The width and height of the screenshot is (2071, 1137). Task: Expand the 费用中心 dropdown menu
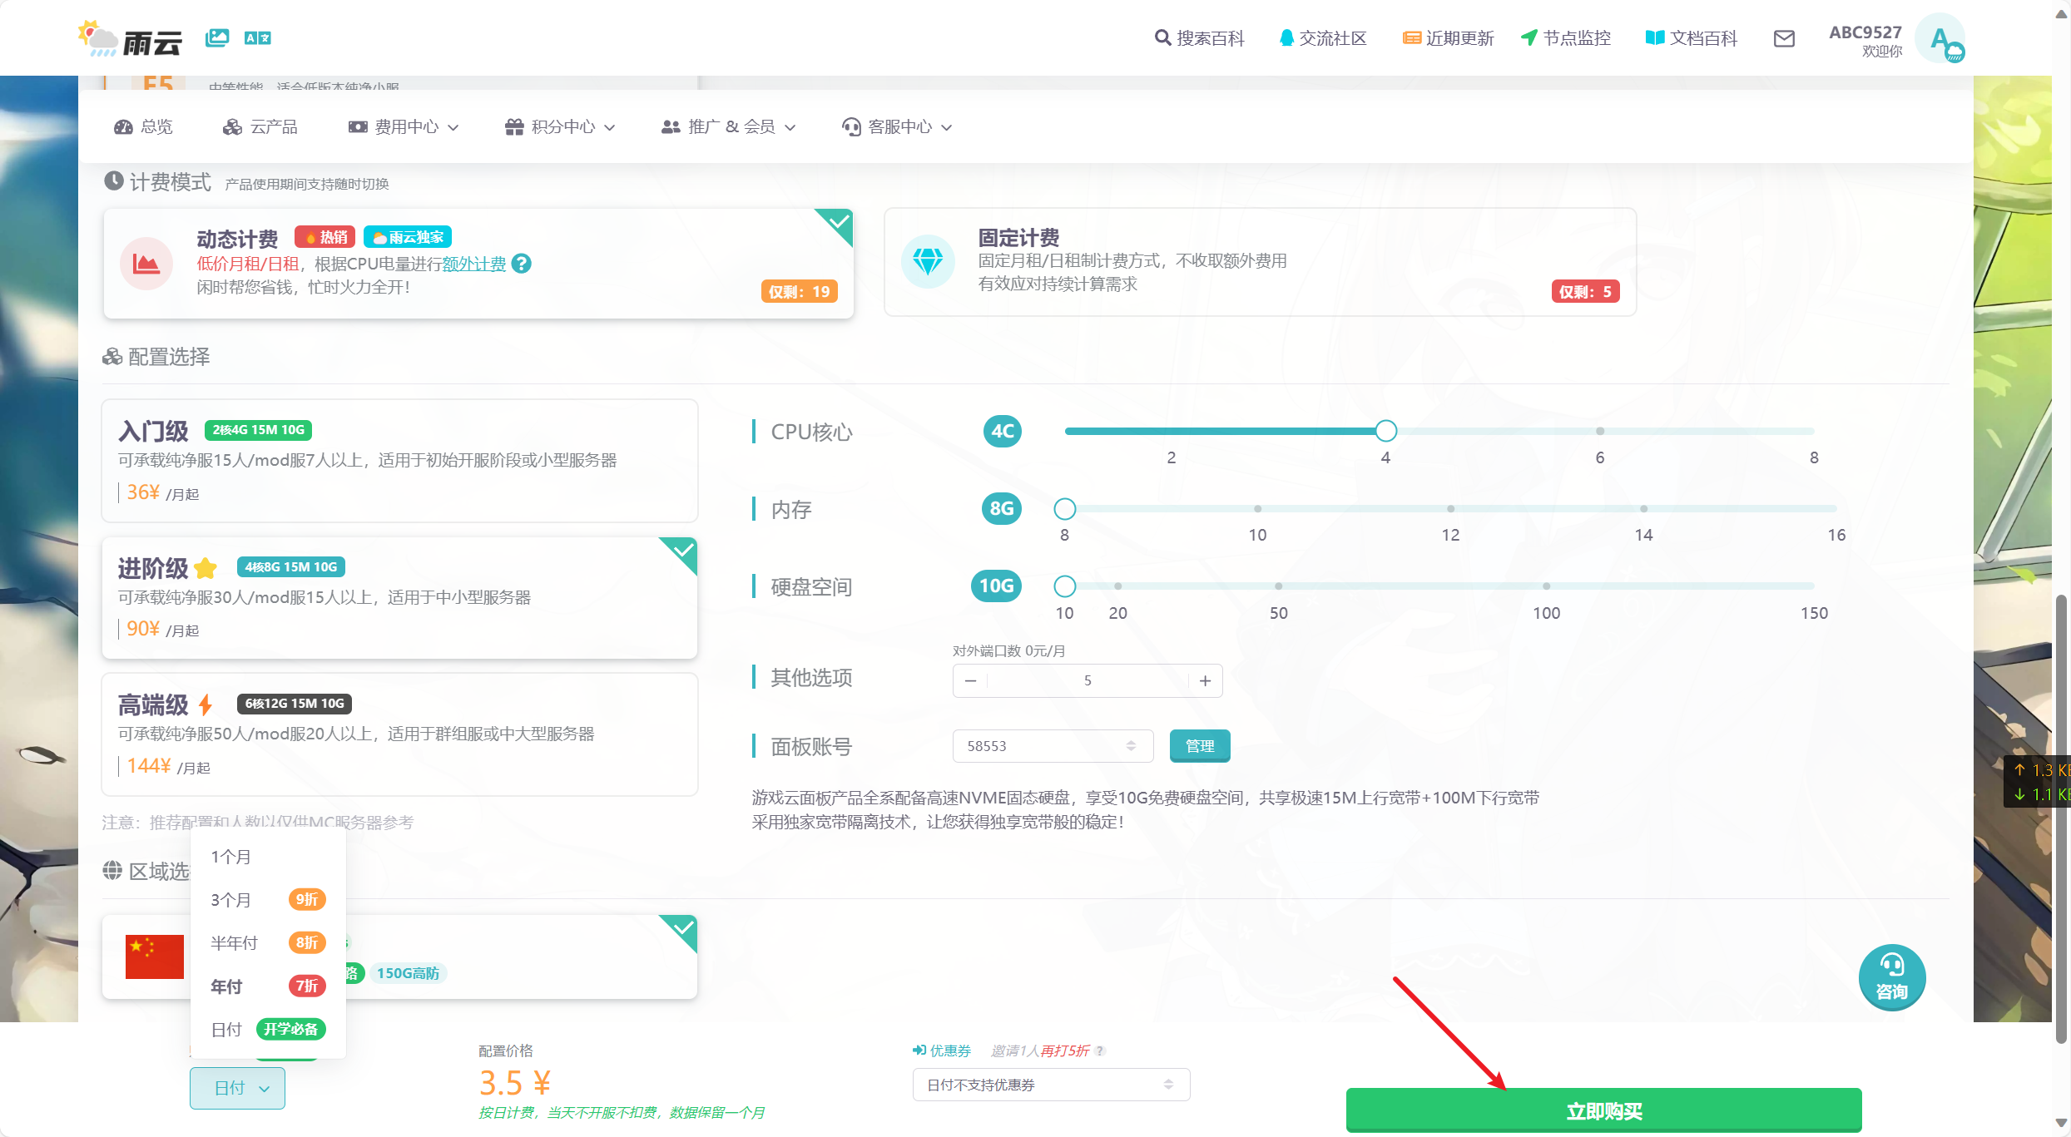(404, 126)
